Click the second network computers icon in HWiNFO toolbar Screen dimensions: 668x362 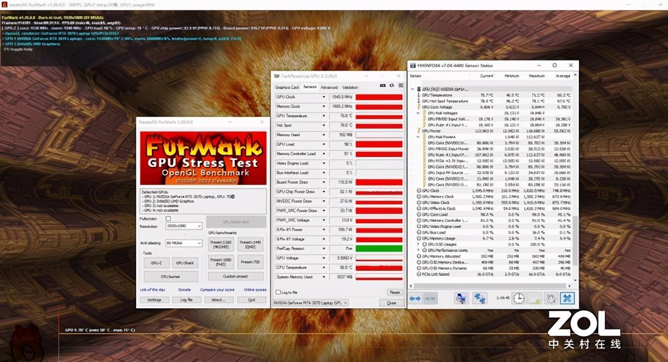[479, 298]
